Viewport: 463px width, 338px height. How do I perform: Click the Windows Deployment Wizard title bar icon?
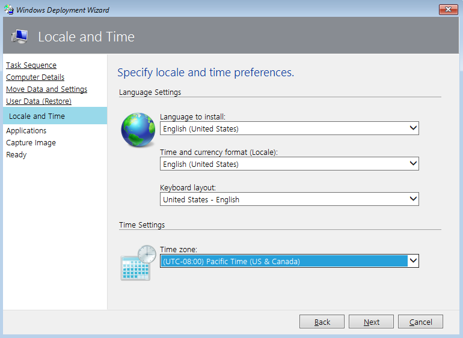(9, 10)
